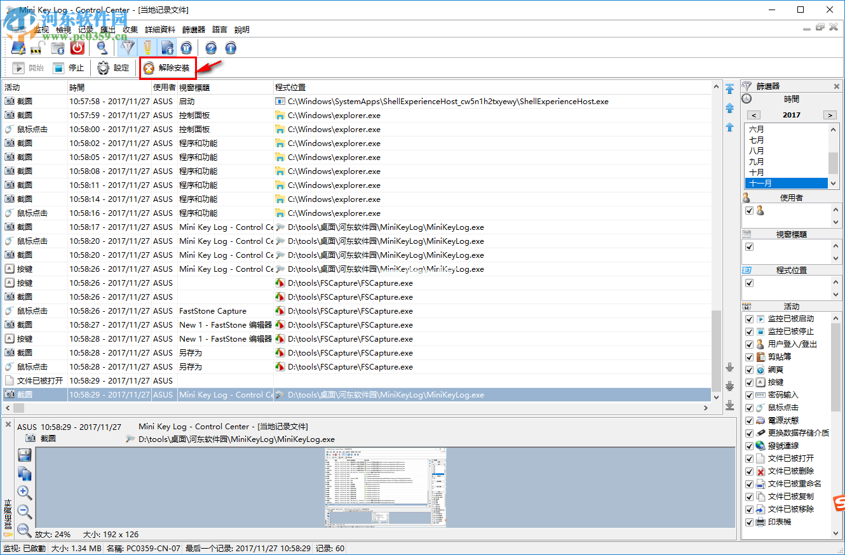Click the single up-arrow navigation icon
Screen dimensions: 845x555
tap(730, 128)
